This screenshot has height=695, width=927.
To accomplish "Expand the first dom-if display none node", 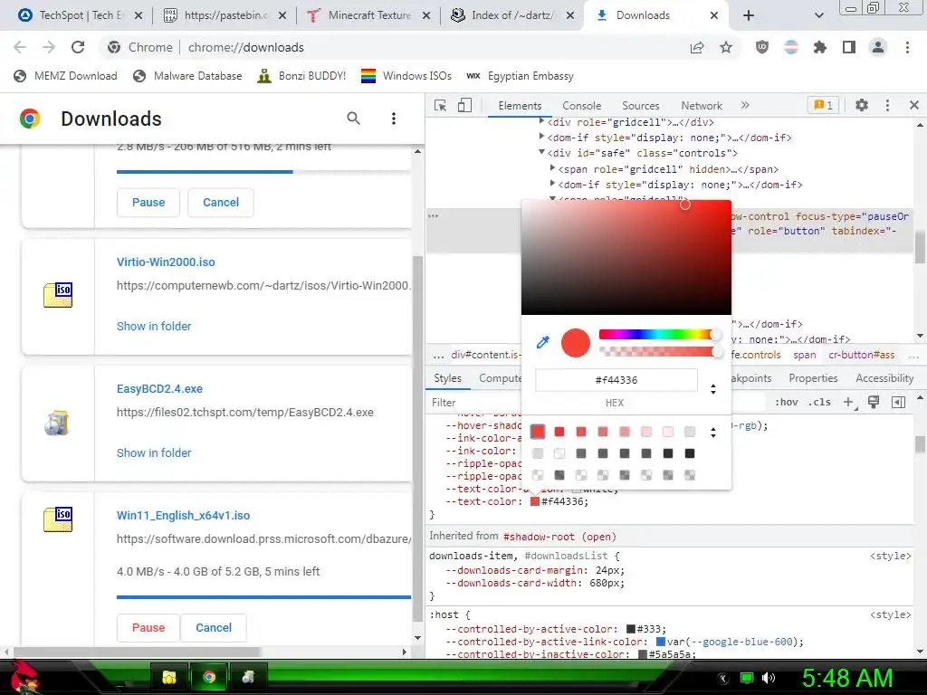I will click(x=541, y=137).
